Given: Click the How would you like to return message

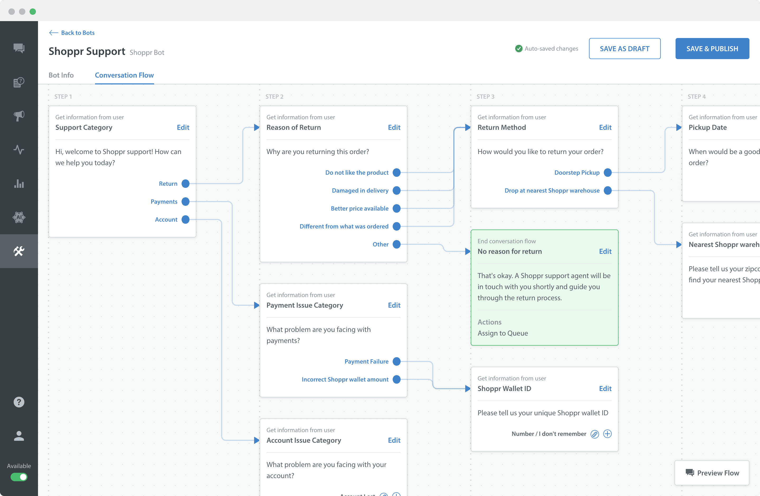Looking at the screenshot, I should tap(540, 152).
